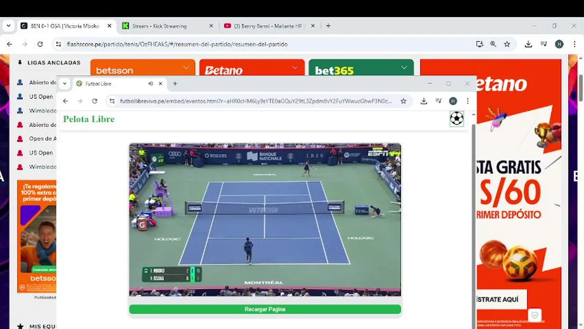Expand the bet365 odds dropdown
Screen dimensions: 584x329
[404, 68]
